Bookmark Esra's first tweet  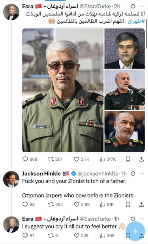pyautogui.click(x=128, y=159)
